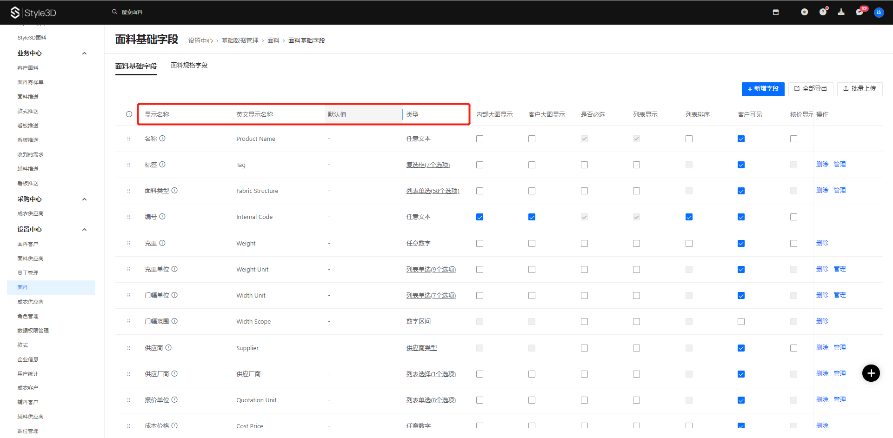
Task: Click the black floating plus button
Action: (x=871, y=373)
